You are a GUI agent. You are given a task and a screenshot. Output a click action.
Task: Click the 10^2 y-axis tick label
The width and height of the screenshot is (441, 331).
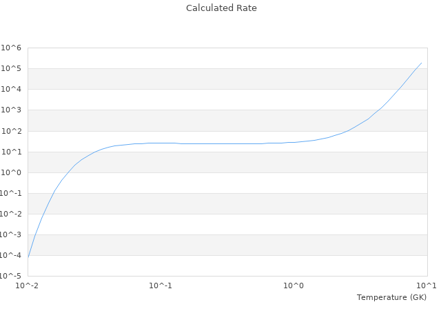(12, 131)
